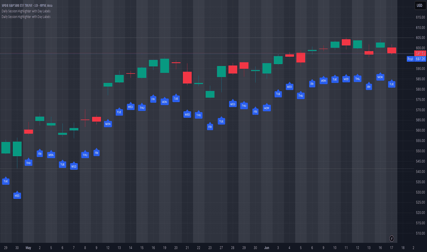Viewport: 427px width, 252px height.
Task: Click the 27 date on the time axis
Action: tap(221, 248)
